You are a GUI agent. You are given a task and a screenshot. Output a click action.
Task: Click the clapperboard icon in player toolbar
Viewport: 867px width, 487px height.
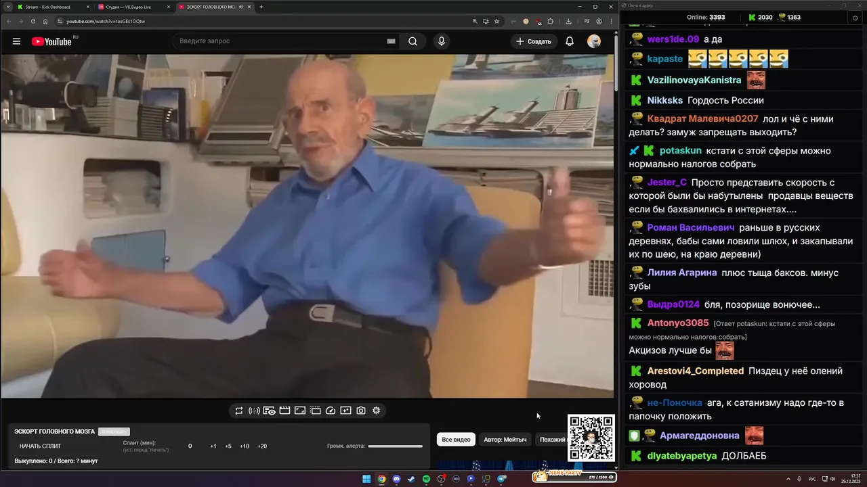284,411
